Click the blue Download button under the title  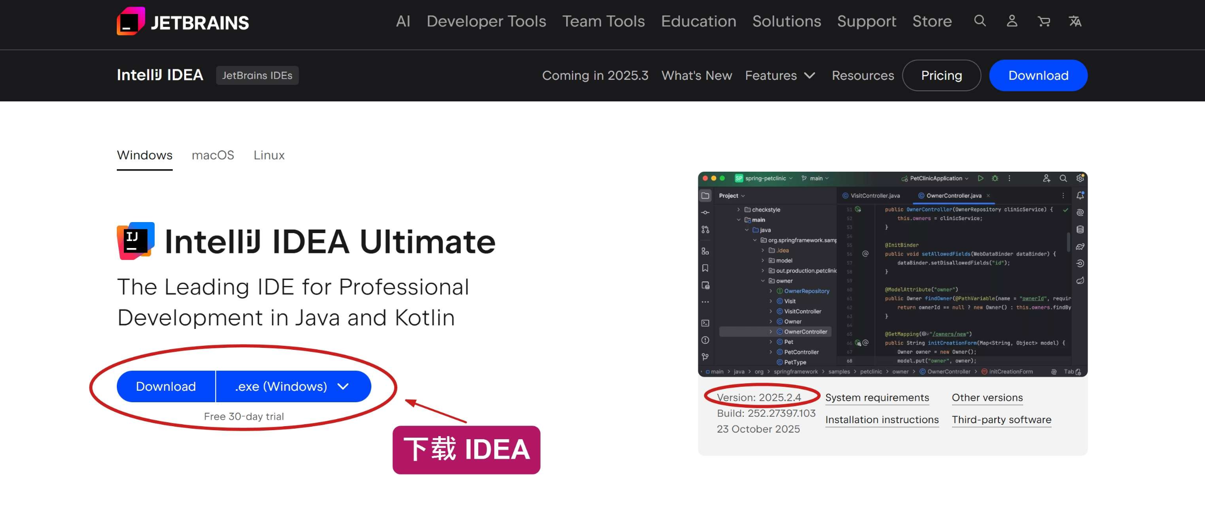(166, 386)
